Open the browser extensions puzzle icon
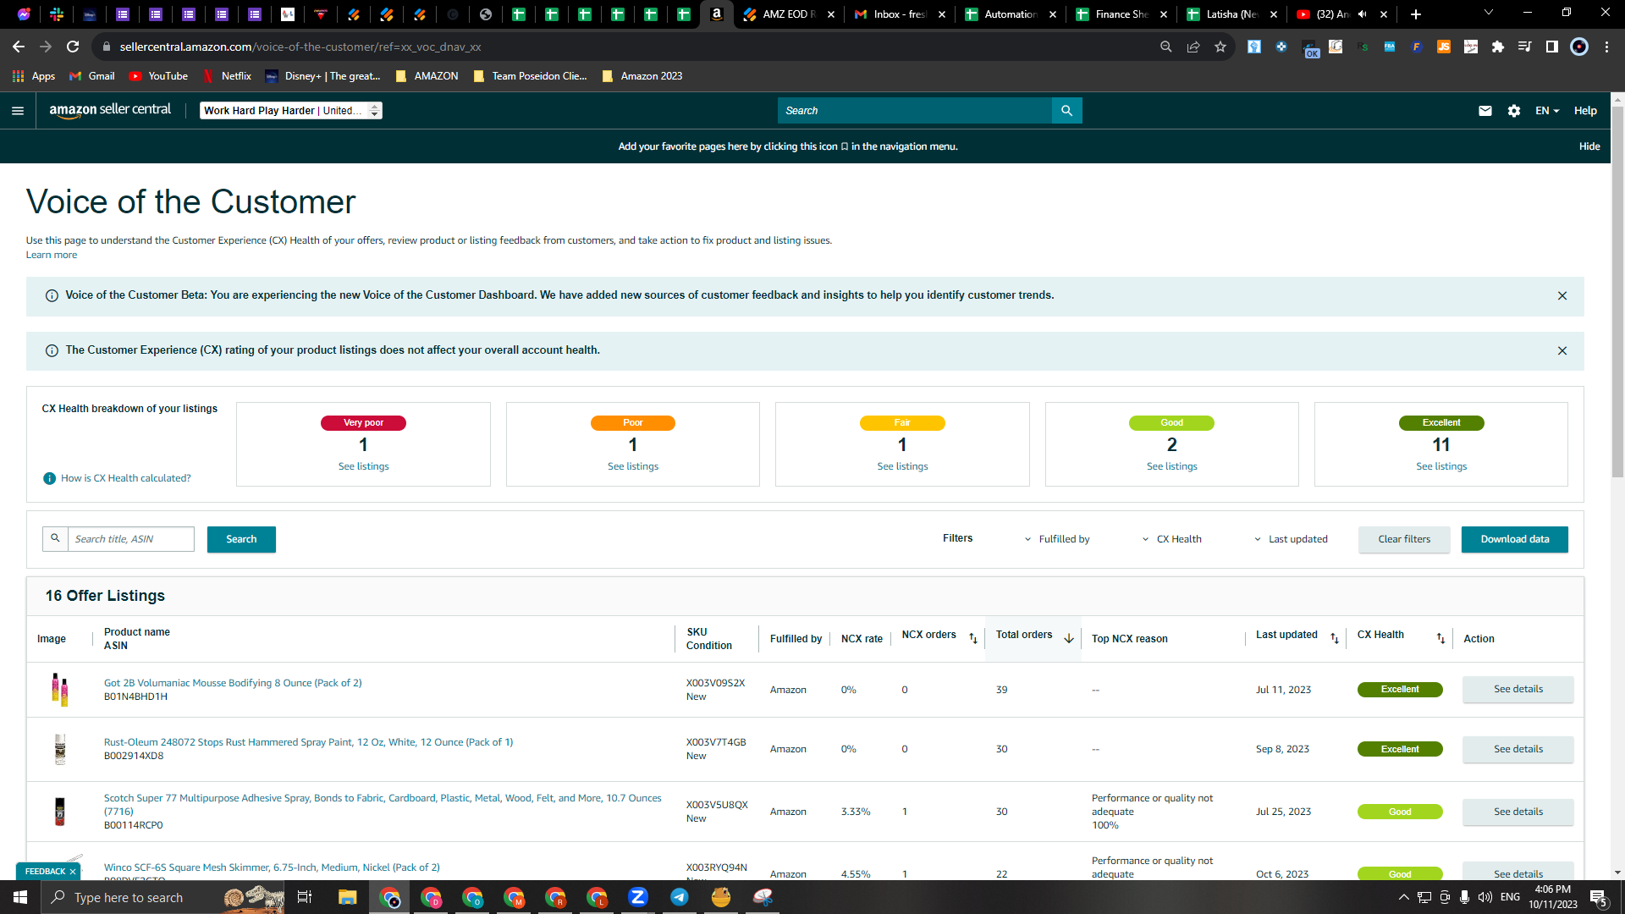Image resolution: width=1625 pixels, height=914 pixels. tap(1498, 47)
